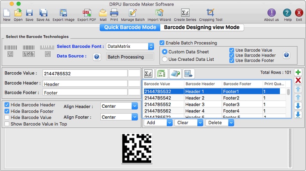Delete row using the red X icon
306x171 pixels.
coord(298,80)
